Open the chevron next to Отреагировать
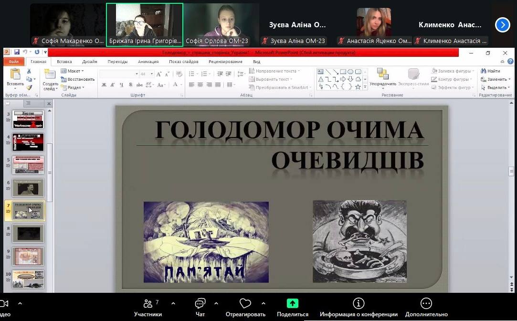The width and height of the screenshot is (517, 321). 264,303
